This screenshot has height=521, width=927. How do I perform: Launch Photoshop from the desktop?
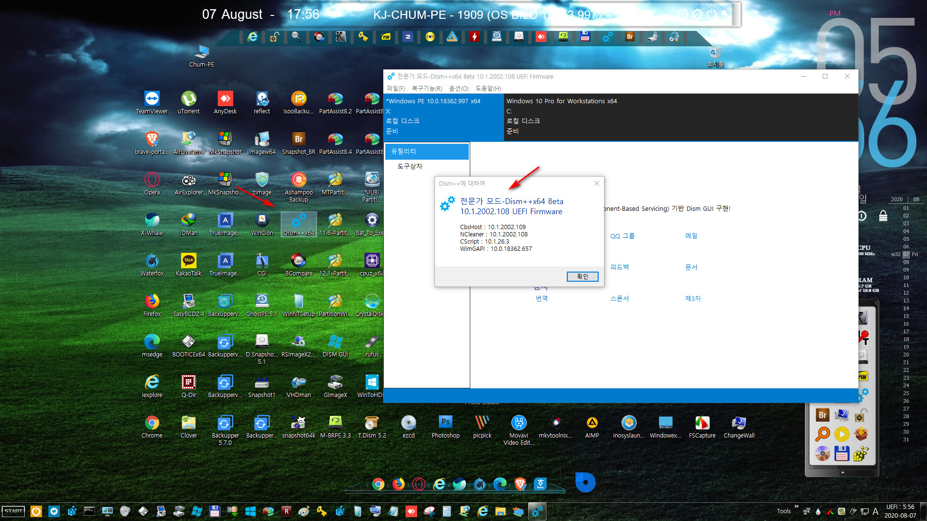(x=445, y=427)
